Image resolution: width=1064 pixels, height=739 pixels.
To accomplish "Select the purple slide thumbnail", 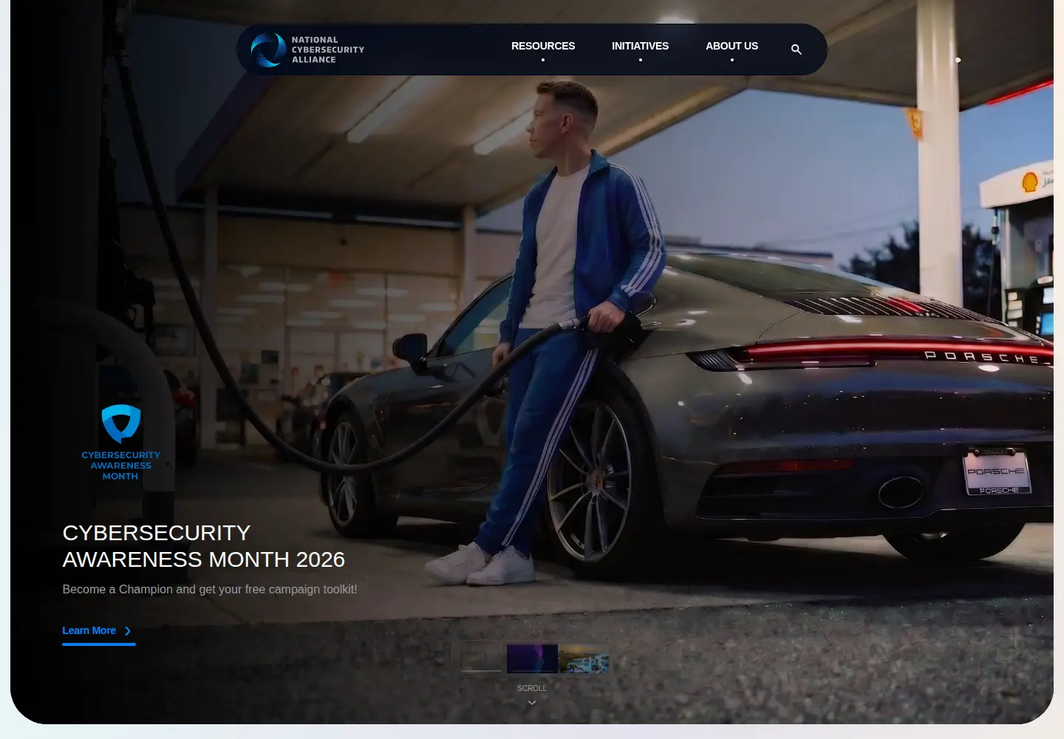I will 532,658.
